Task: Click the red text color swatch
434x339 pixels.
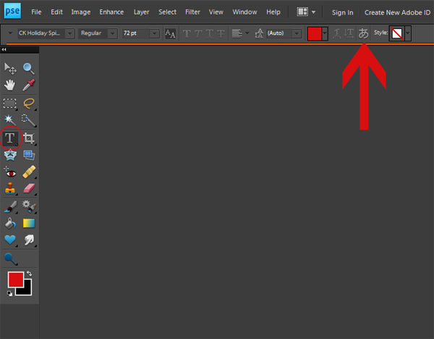Action: [315, 34]
